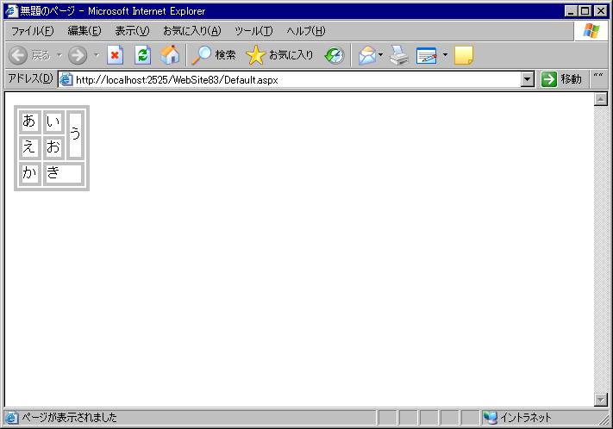The image size is (613, 429).
Task: Open Forward button history dropdown arrow
Action: tap(97, 55)
